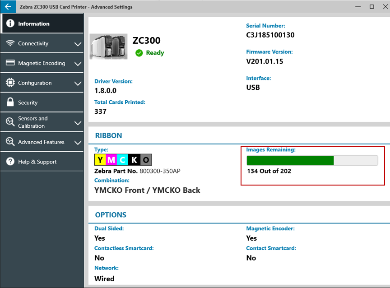Click the Dual Sided value Yes
Viewport: 390px width, 288px height.
click(99, 238)
